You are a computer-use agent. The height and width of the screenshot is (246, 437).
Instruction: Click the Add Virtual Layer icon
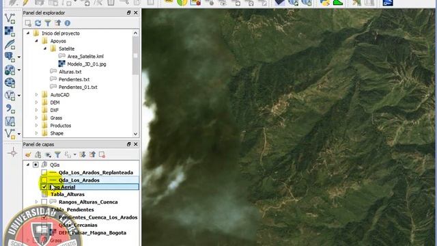point(10,121)
